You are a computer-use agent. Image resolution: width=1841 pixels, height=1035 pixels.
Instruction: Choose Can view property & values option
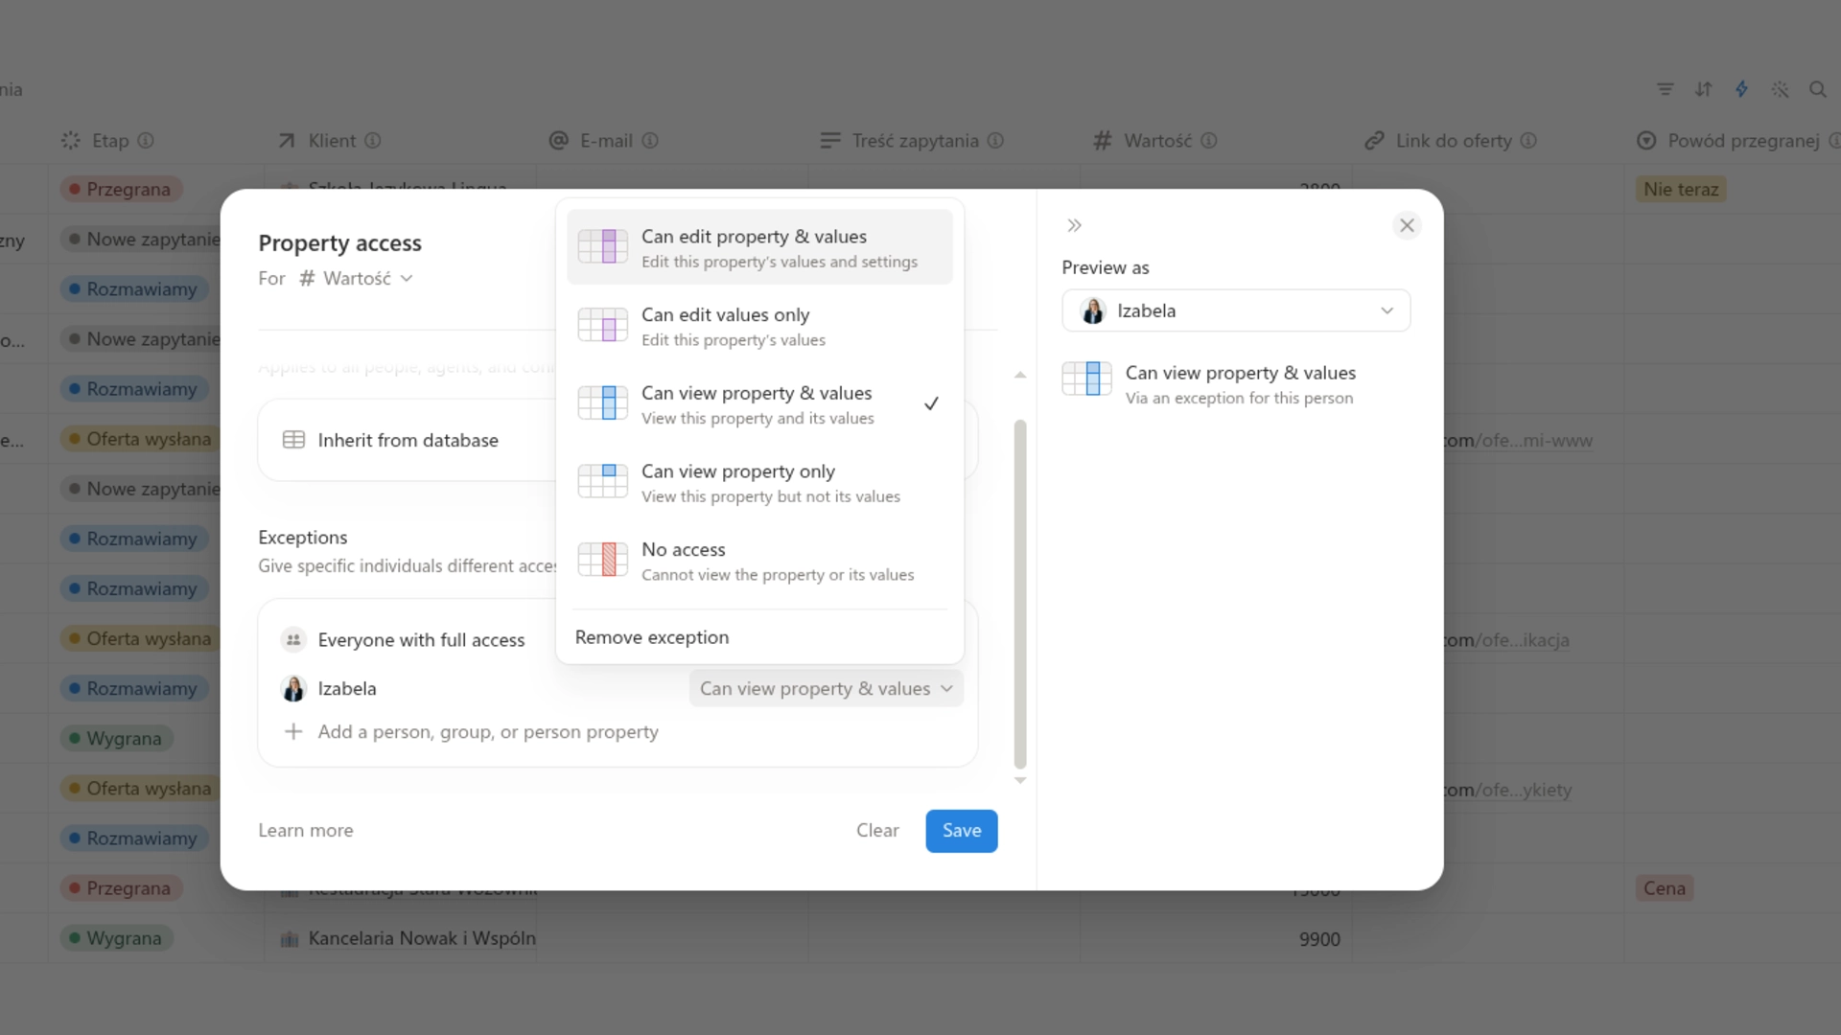coord(759,404)
